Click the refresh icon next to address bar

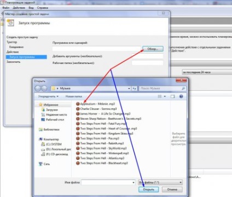click(x=134, y=89)
